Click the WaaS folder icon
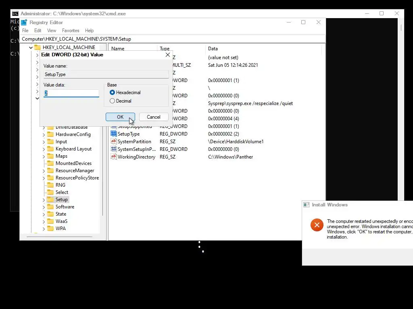This screenshot has width=413, height=309. point(50,221)
